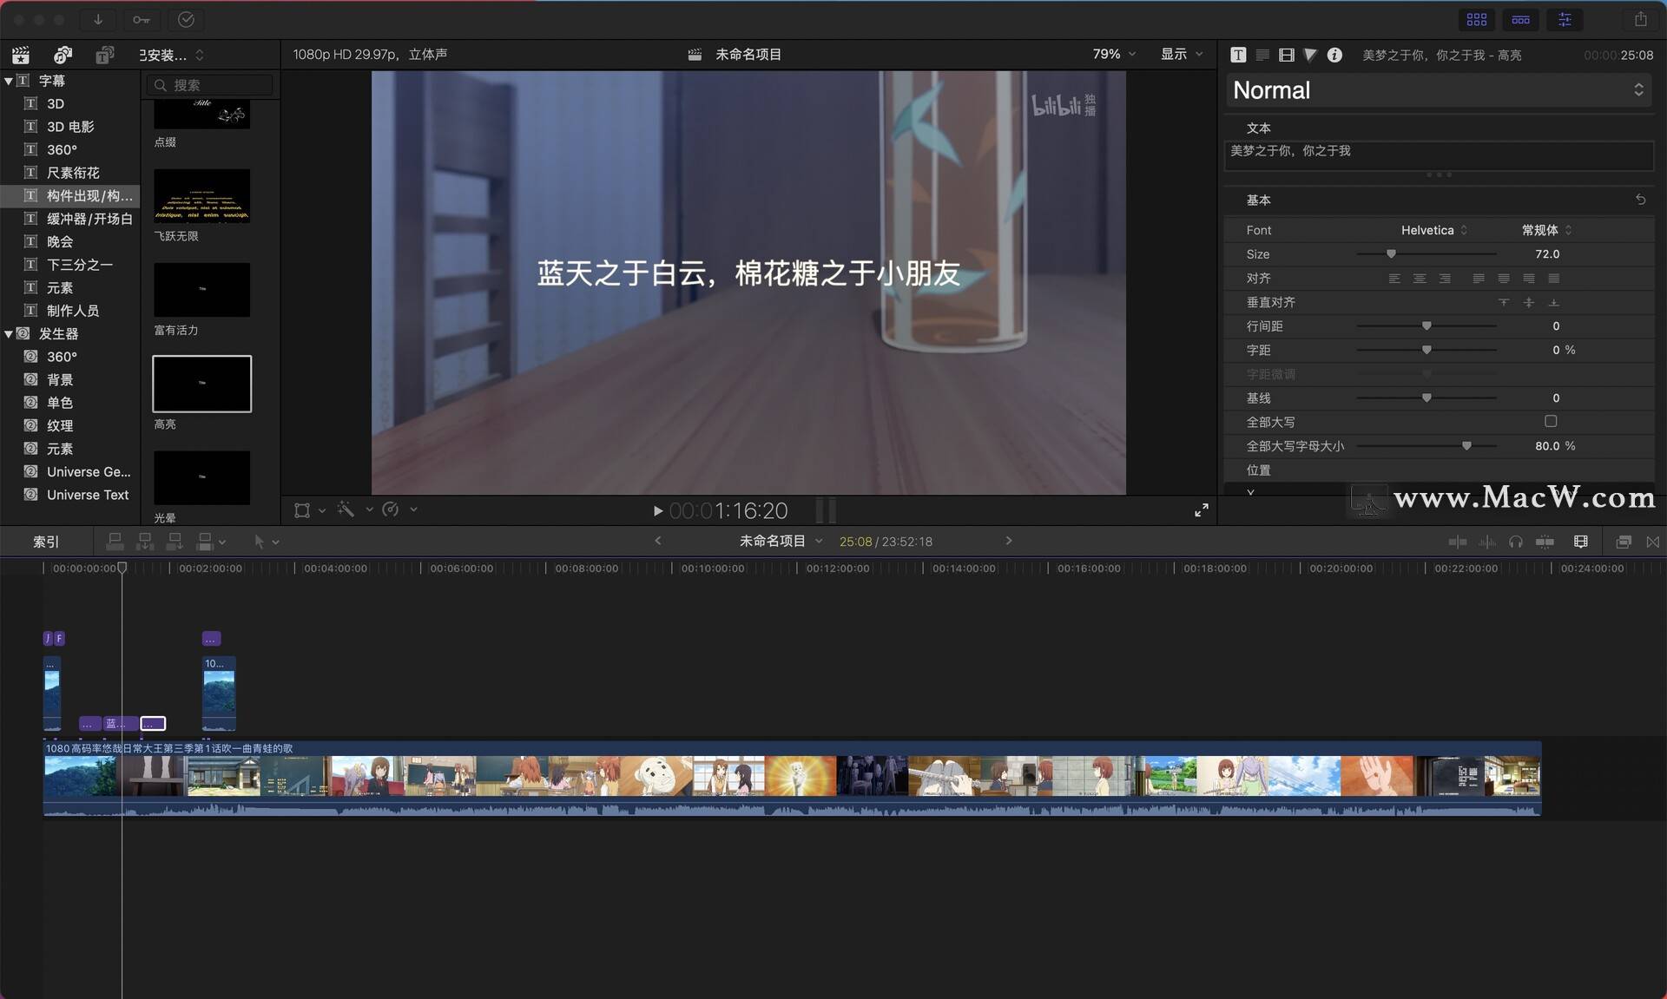
Task: Select the Universe Text generator category
Action: (87, 495)
